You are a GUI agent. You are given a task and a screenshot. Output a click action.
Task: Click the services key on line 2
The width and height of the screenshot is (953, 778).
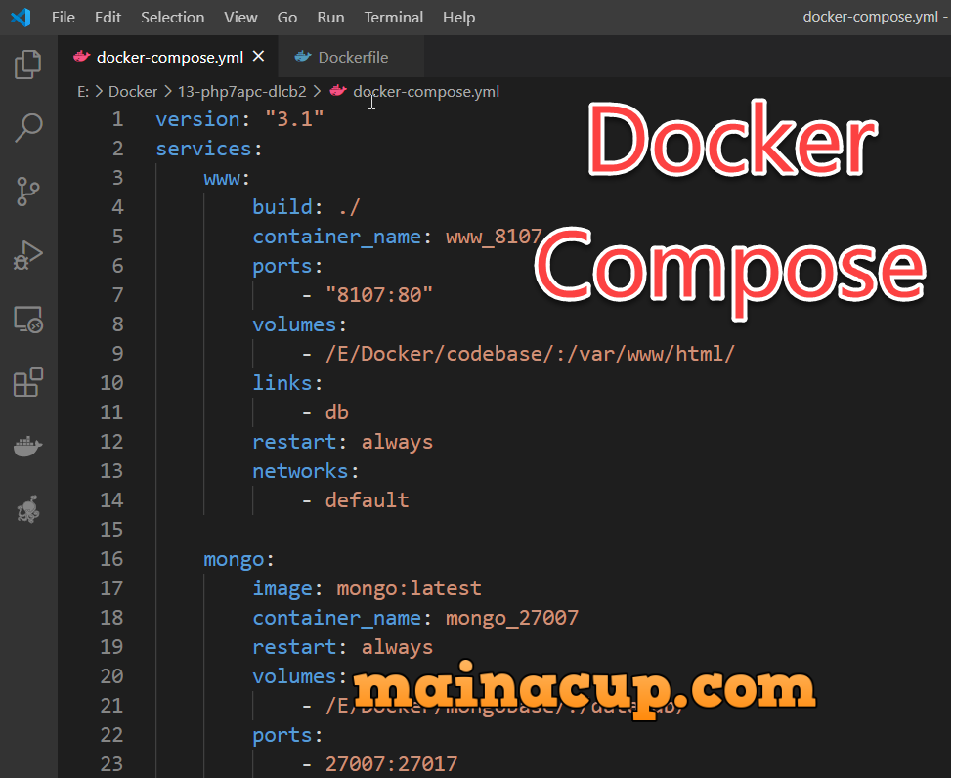click(x=203, y=149)
